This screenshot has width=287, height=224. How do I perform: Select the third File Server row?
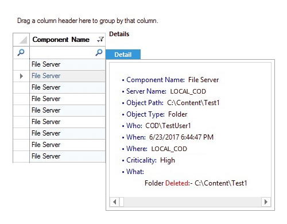(67, 87)
